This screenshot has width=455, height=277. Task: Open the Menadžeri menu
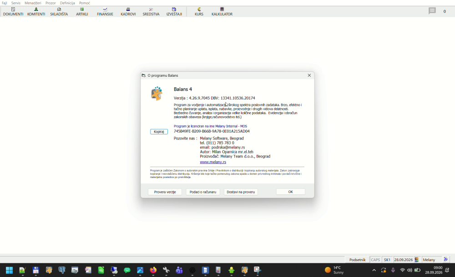pos(33,3)
